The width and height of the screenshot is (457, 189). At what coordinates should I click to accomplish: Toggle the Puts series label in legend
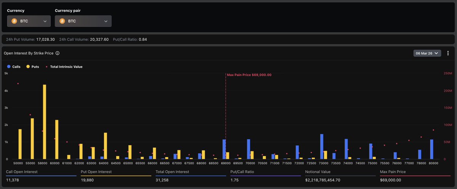[x=35, y=67]
